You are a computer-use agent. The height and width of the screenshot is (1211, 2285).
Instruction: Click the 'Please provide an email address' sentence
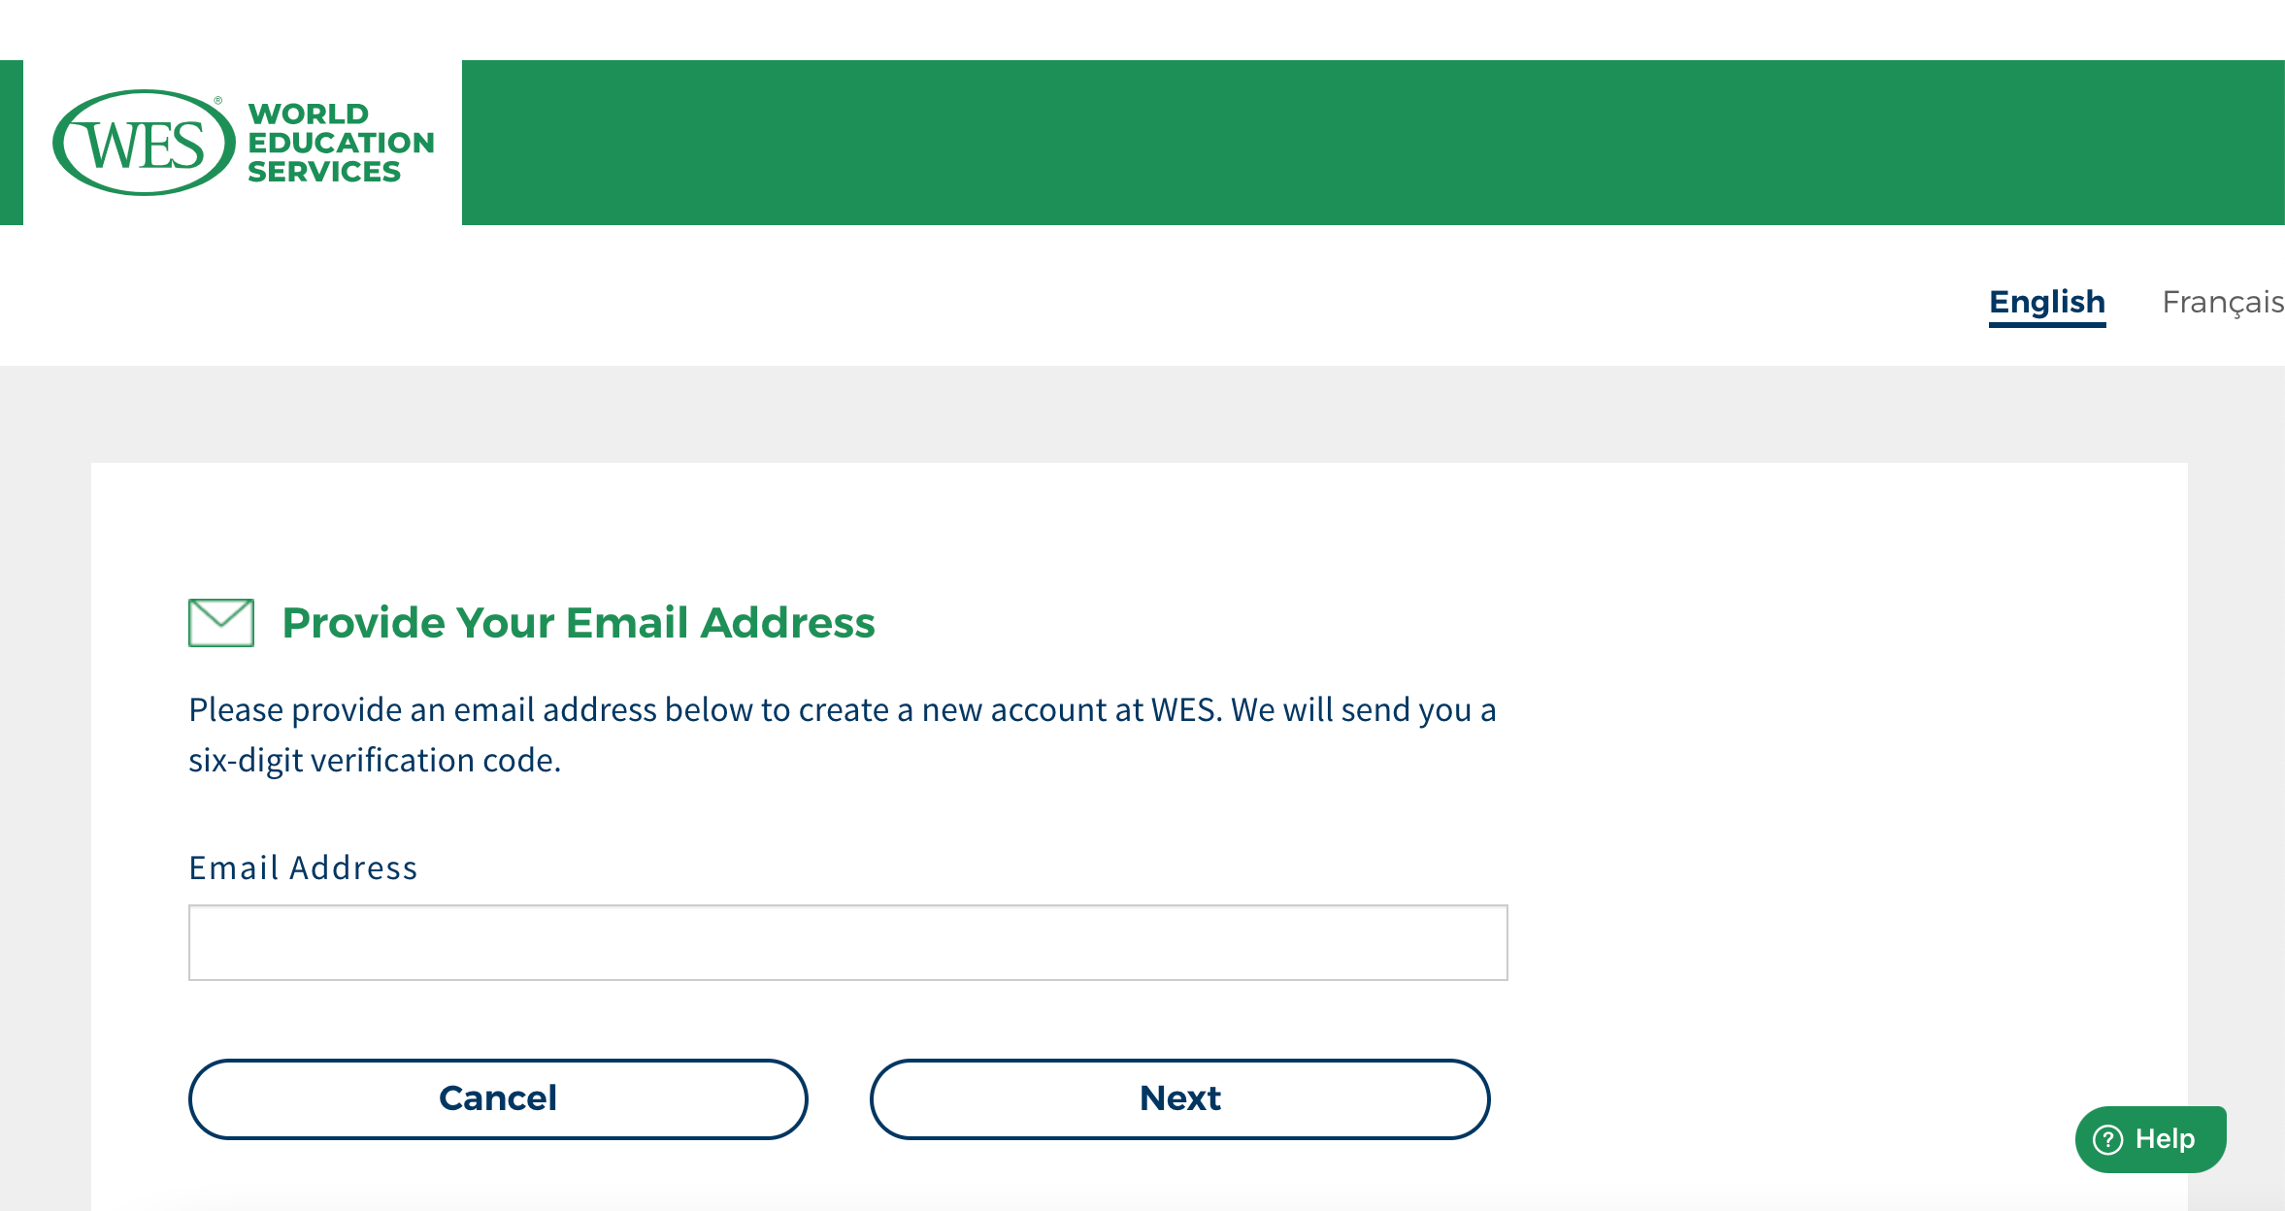tap(841, 710)
